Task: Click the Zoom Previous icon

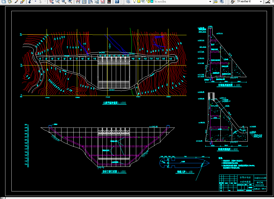Action: tap(70, 2)
